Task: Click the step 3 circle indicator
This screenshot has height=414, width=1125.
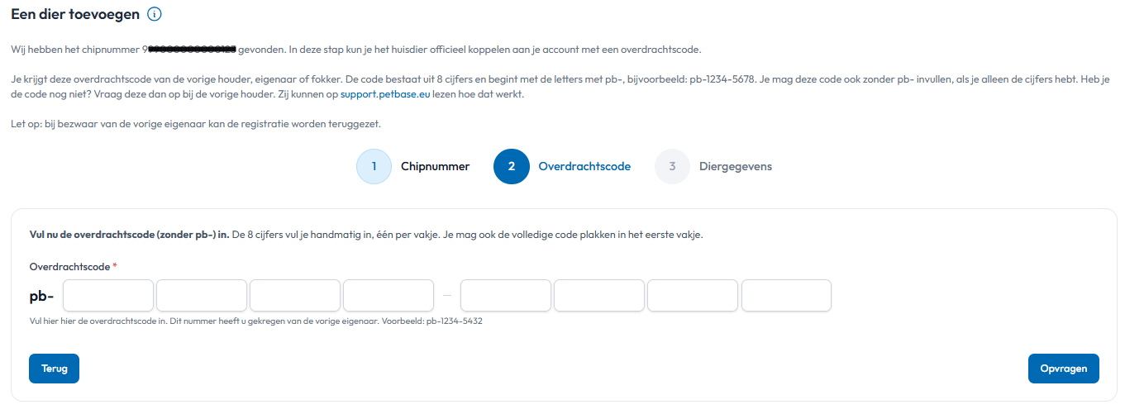Action: click(x=672, y=166)
